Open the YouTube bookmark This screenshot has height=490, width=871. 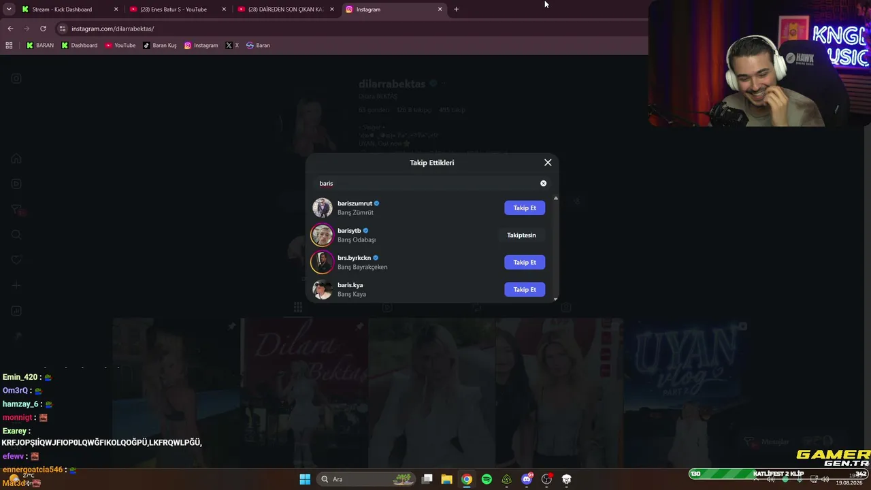click(x=120, y=46)
